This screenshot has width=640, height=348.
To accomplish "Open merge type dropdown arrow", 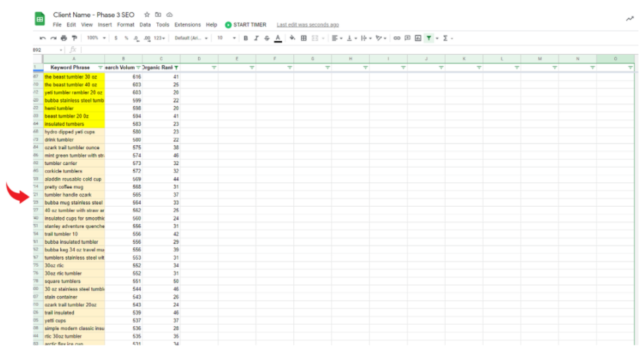I will (x=323, y=38).
